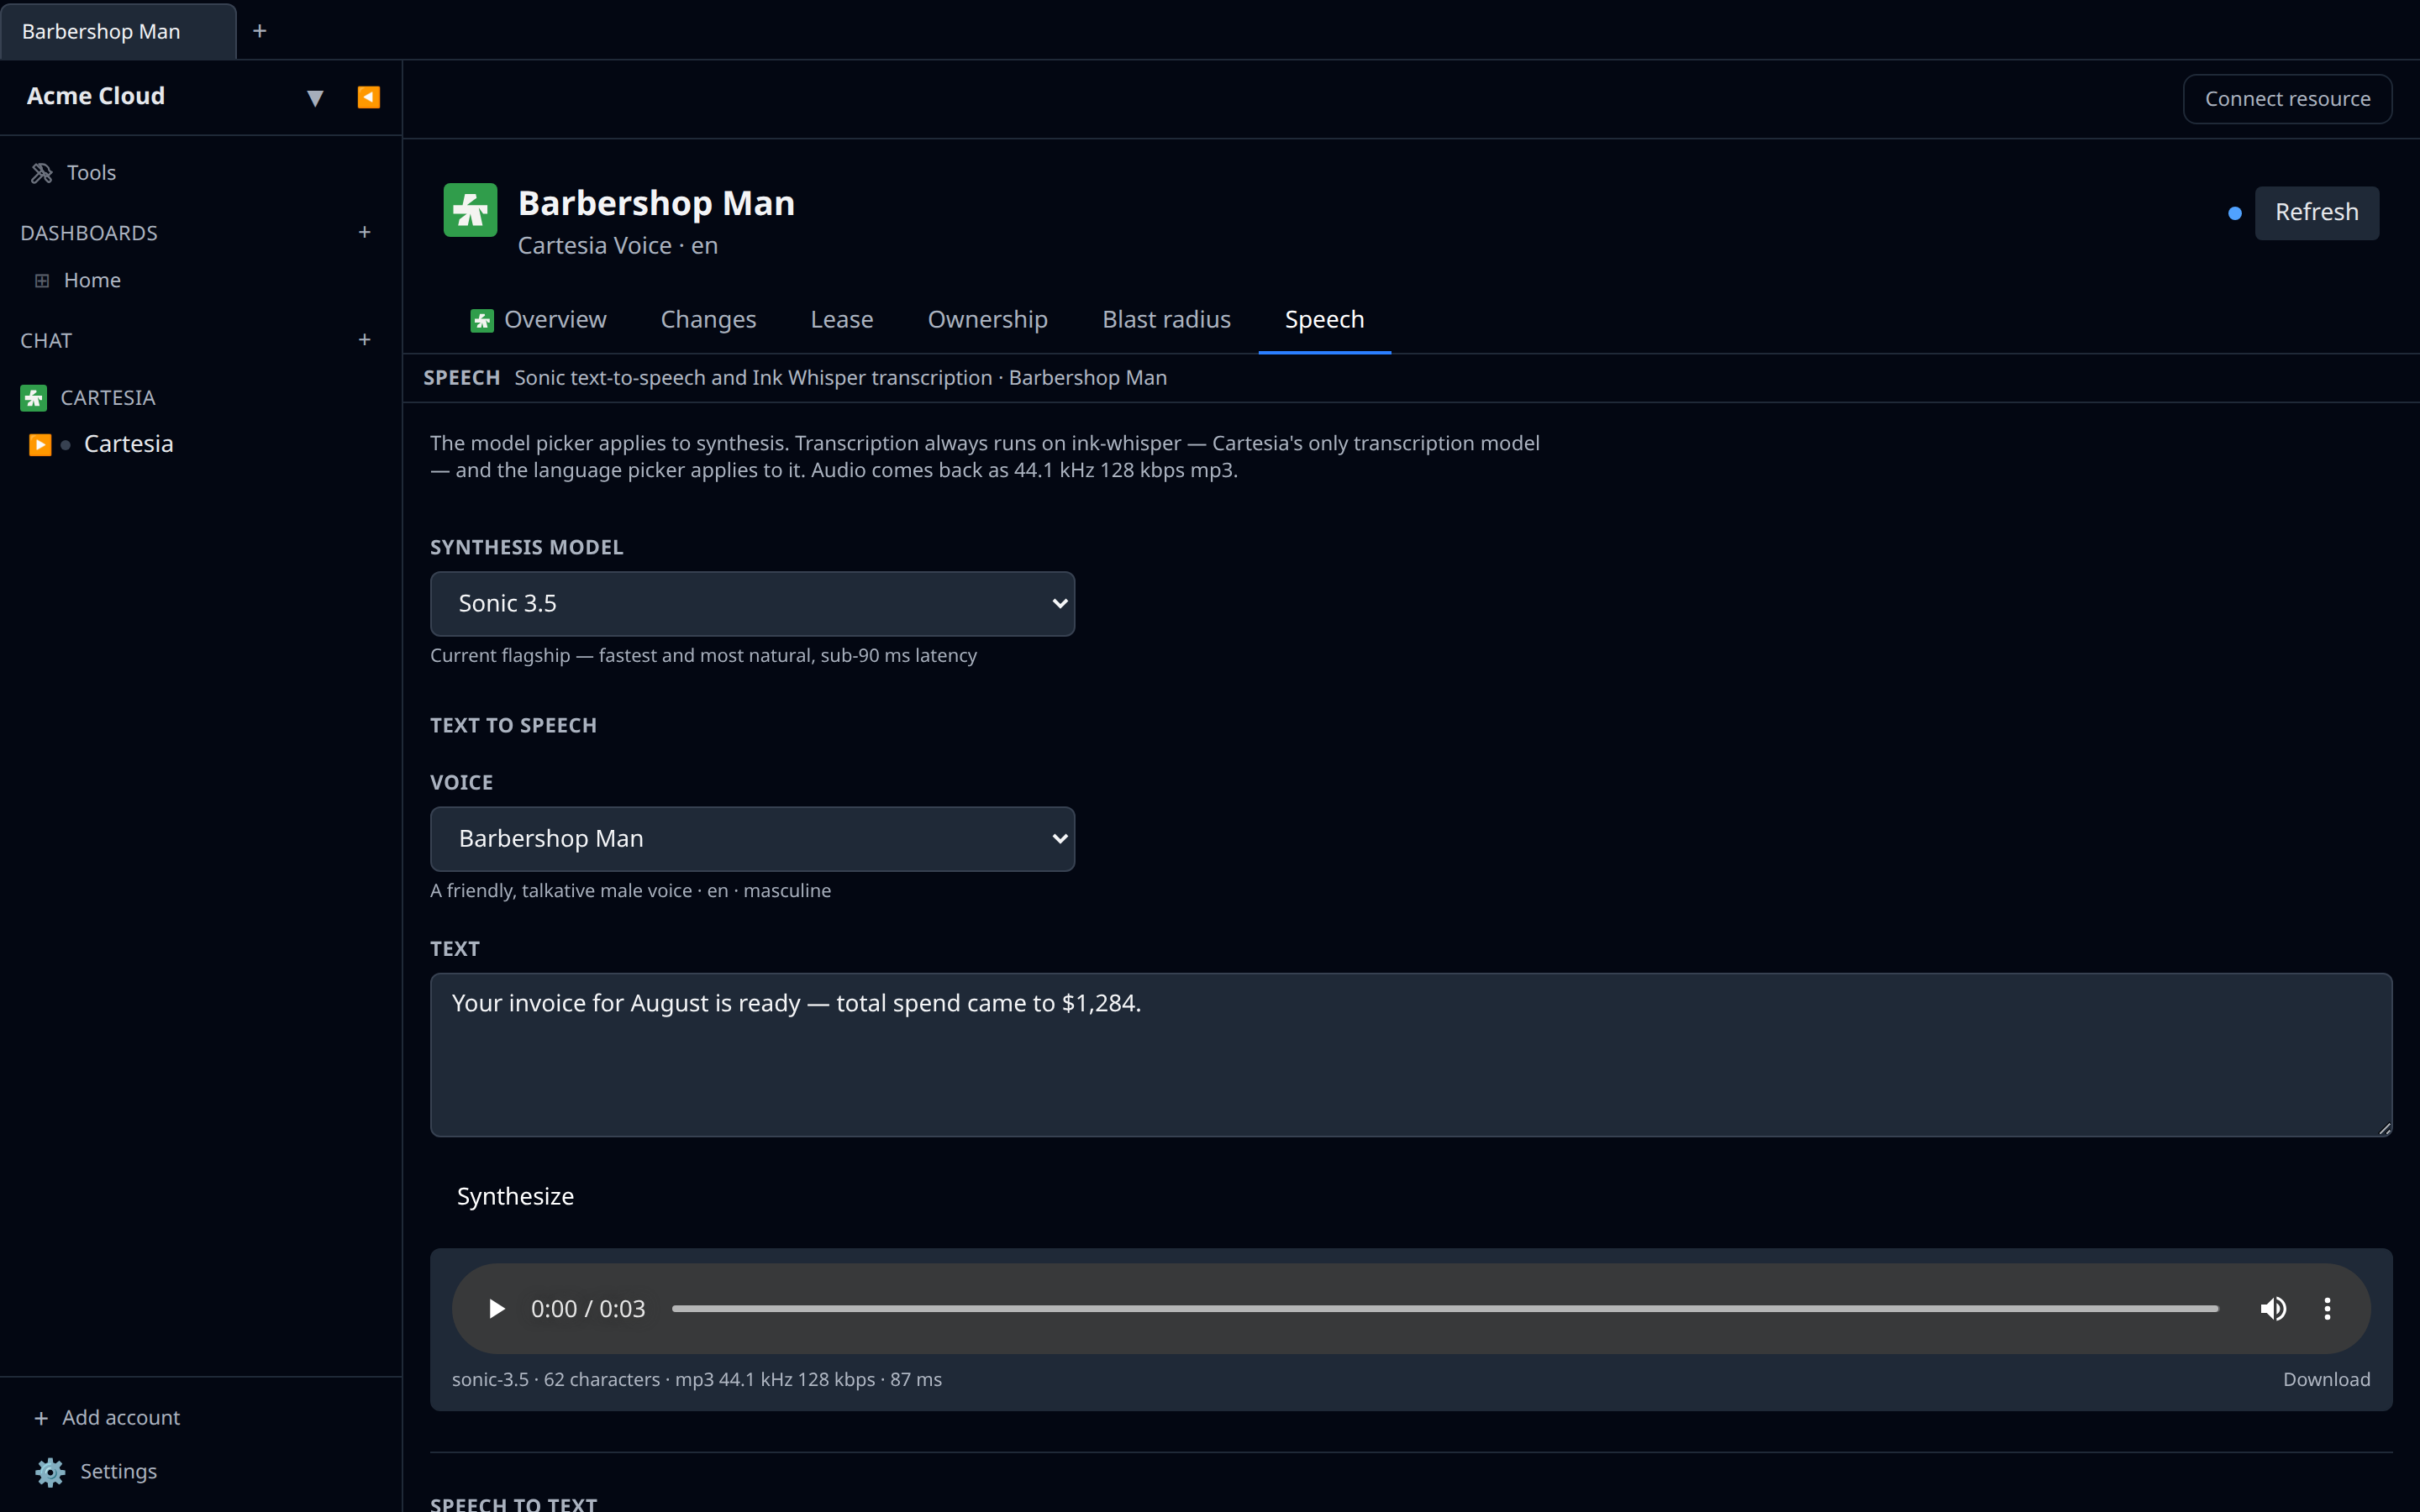Viewport: 2420px width, 1512px height.
Task: Open Settings with the gear icon
Action: click(x=96, y=1471)
